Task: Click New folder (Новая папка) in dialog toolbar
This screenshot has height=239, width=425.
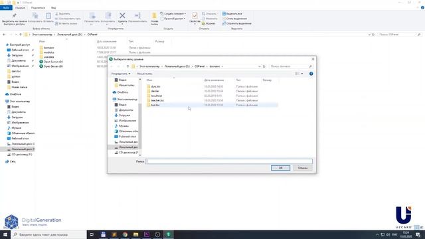Action: click(x=145, y=74)
